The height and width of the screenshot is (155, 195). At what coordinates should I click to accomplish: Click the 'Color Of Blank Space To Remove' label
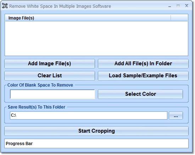pos(40,85)
